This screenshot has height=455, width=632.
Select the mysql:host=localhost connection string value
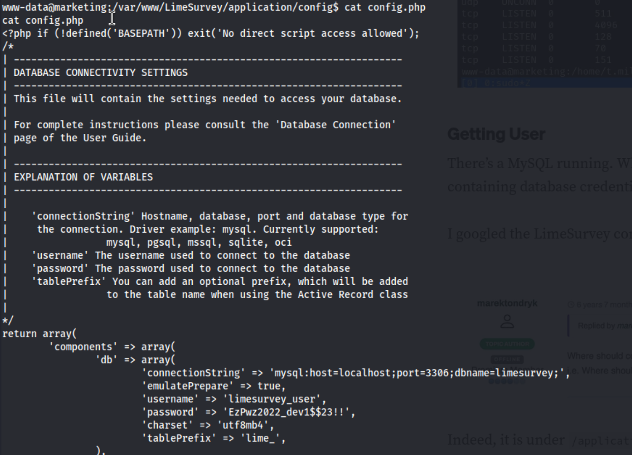click(417, 373)
